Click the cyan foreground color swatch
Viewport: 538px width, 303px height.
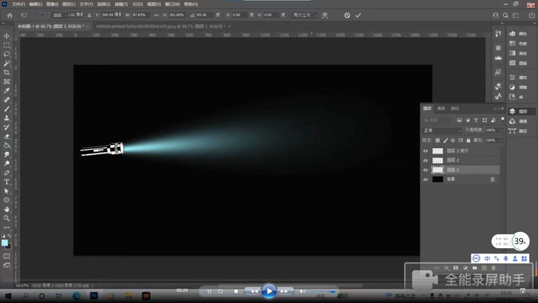click(x=5, y=243)
